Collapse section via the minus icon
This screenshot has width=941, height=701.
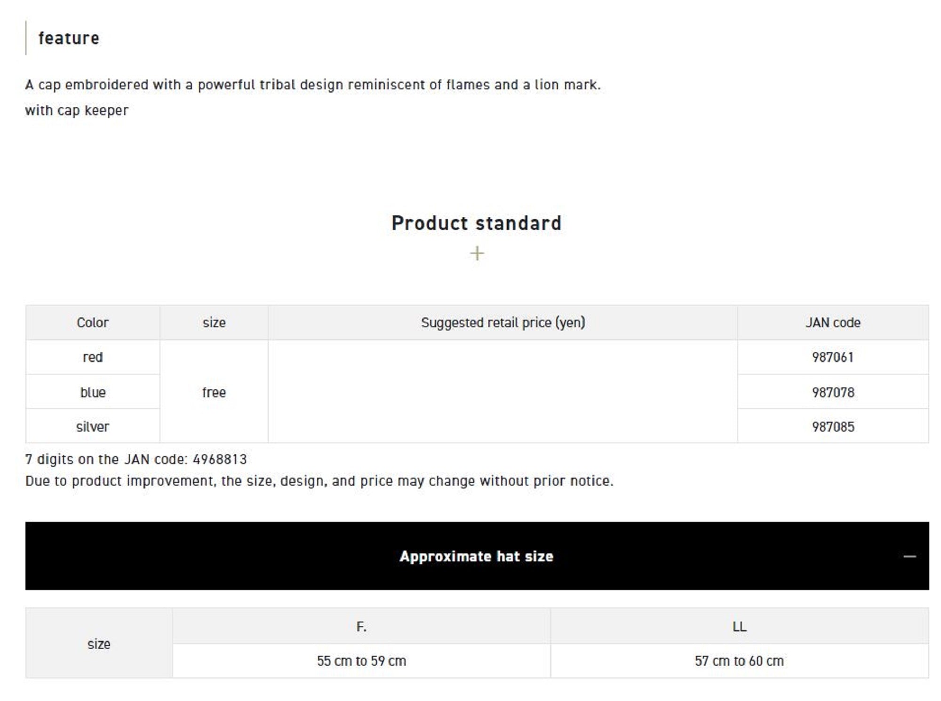(909, 556)
